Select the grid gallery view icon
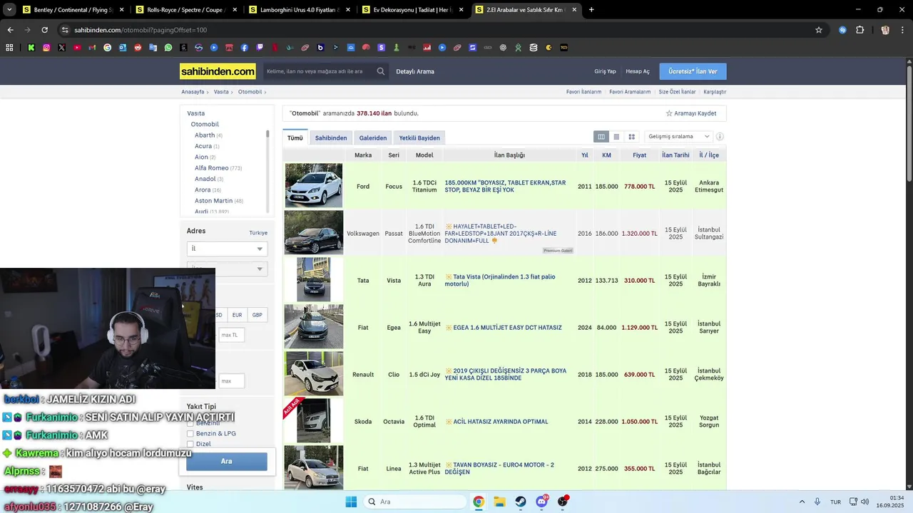The height and width of the screenshot is (513, 913). [631, 137]
